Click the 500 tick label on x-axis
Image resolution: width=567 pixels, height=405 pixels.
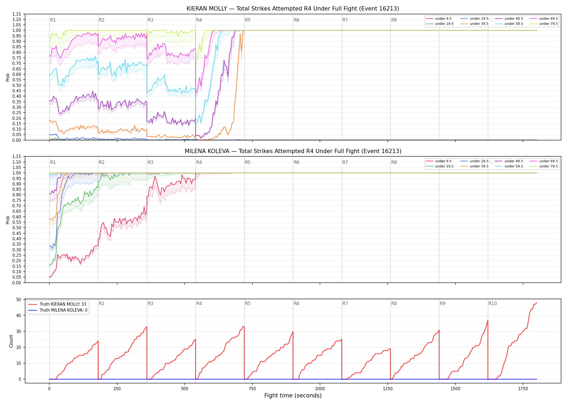point(185,389)
